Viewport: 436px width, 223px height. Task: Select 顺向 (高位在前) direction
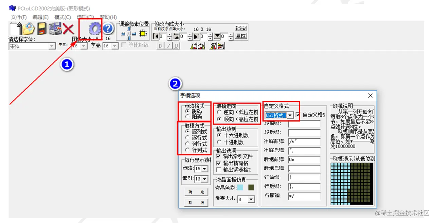pyautogui.click(x=220, y=119)
